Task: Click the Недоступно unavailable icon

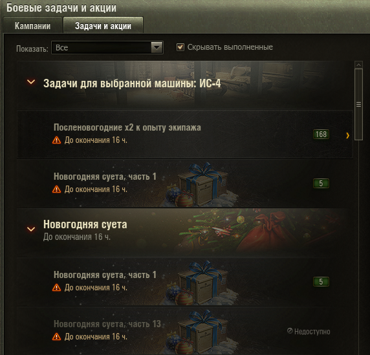Action: [x=290, y=331]
